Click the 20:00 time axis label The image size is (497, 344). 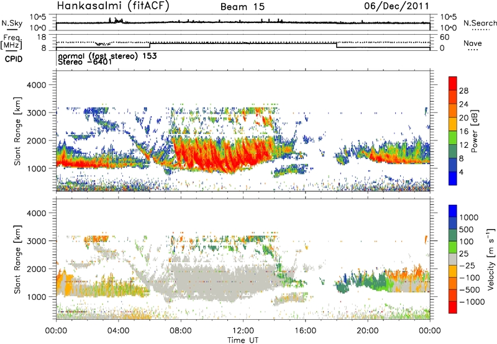368,330
